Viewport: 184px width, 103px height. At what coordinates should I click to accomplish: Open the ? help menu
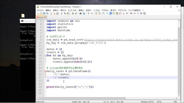point(143,10)
